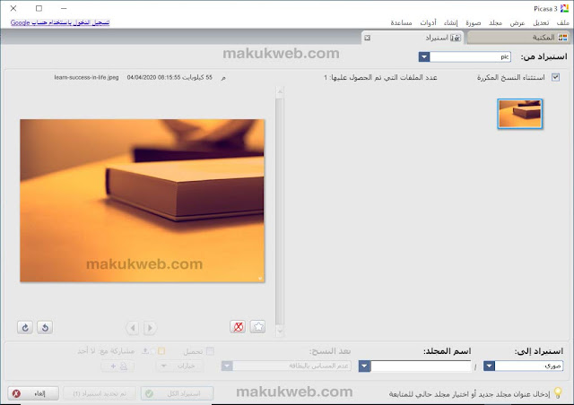The width and height of the screenshot is (574, 405).
Task: Click the 04/04/2020 08:15:55 date text
Action: 153,78
